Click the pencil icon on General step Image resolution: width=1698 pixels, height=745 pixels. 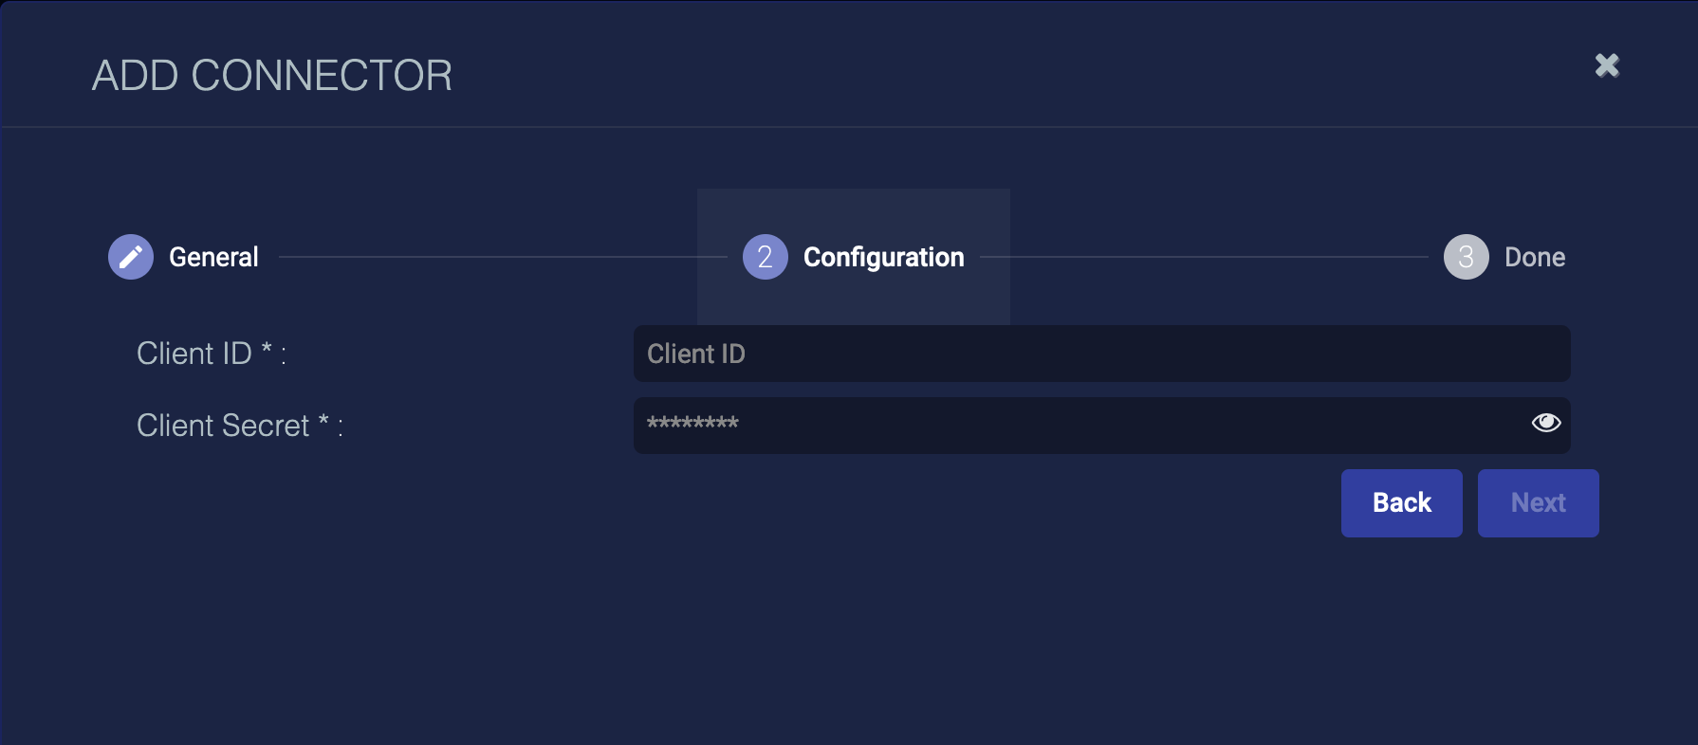(131, 257)
